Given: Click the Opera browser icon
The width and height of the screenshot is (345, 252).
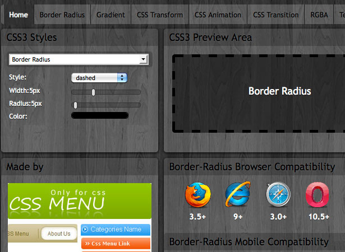Looking at the screenshot, I should [x=318, y=195].
